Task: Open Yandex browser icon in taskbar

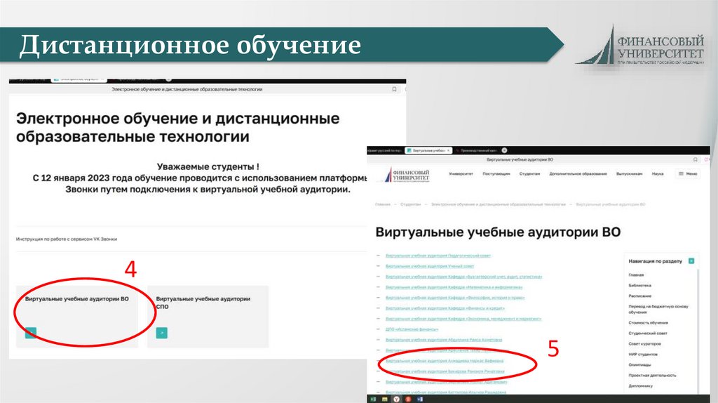Action: click(x=396, y=399)
